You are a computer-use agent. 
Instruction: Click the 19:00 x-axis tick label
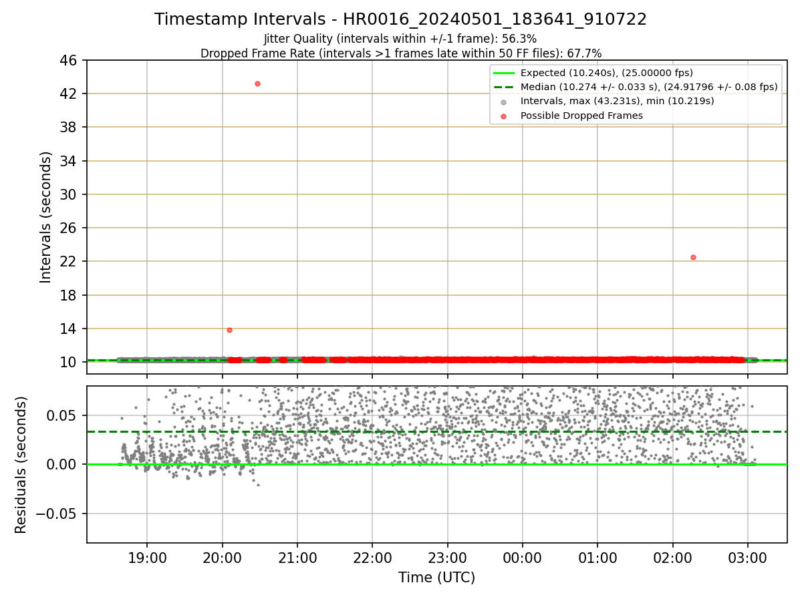tap(147, 557)
